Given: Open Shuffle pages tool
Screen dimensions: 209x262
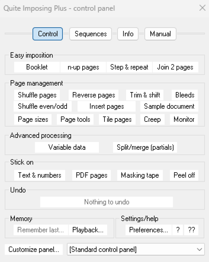Looking at the screenshot, I should (x=37, y=95).
